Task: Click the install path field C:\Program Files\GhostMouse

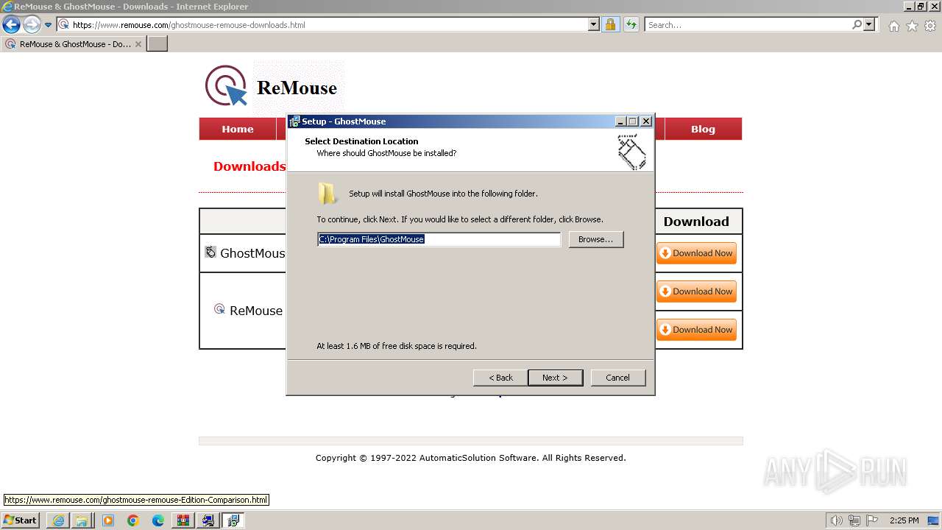Action: (439, 239)
